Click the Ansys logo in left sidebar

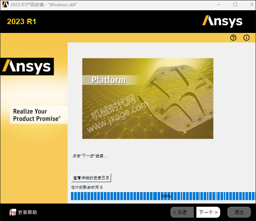[x=27, y=67]
